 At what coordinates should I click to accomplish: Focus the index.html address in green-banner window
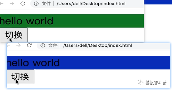coord(91,4)
